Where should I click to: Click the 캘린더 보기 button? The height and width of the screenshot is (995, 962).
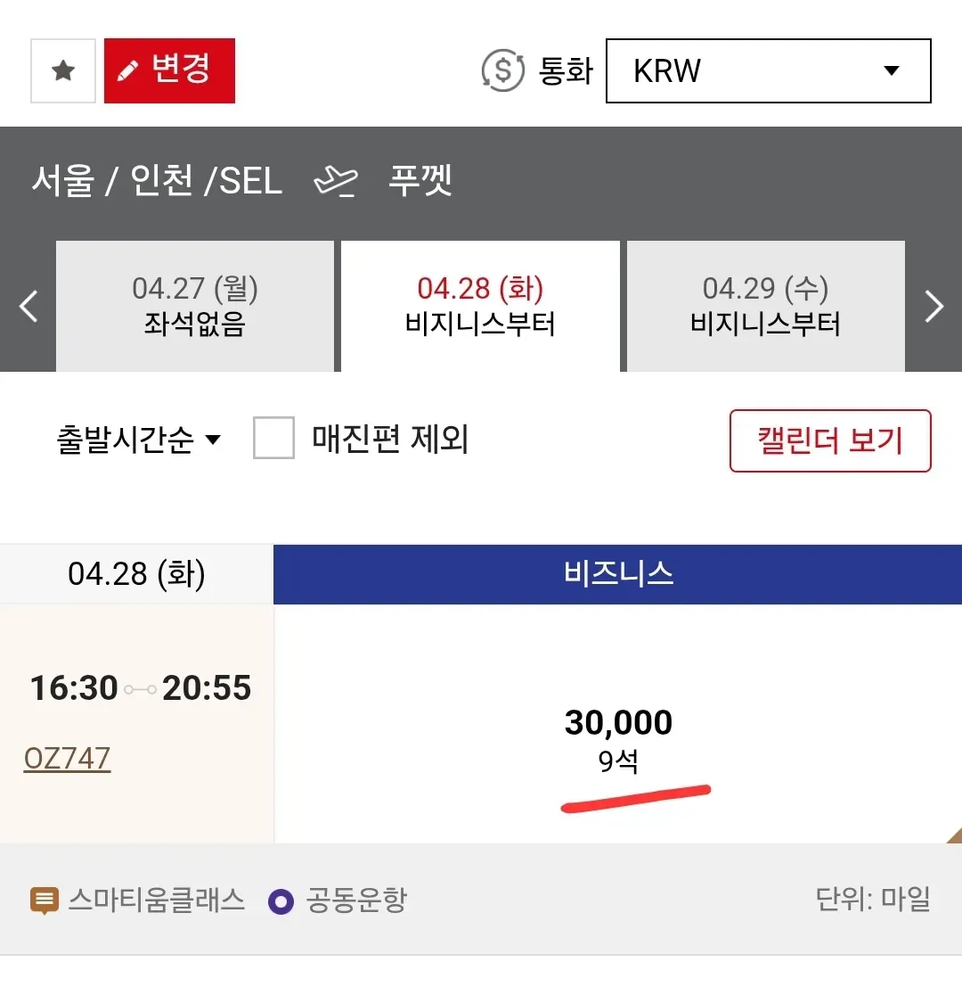click(x=829, y=440)
